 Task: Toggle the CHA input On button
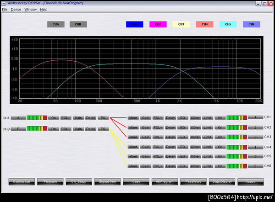pos(54,118)
